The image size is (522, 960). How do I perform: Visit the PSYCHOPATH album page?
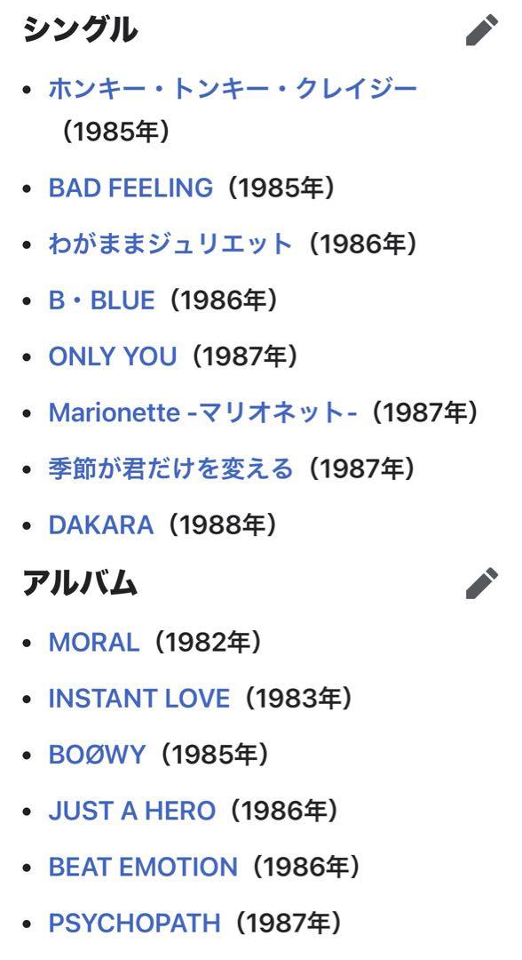134,924
